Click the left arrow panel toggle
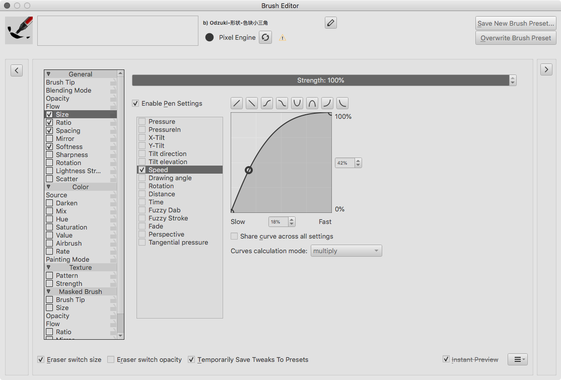 pyautogui.click(x=17, y=70)
